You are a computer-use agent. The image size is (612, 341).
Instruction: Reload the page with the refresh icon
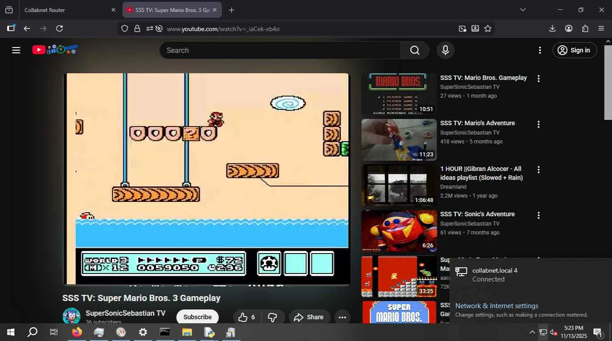tap(59, 28)
